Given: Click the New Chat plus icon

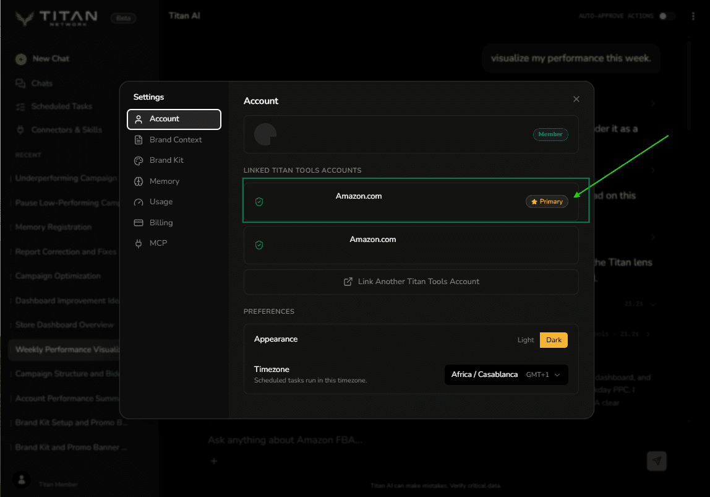Looking at the screenshot, I should tap(21, 59).
